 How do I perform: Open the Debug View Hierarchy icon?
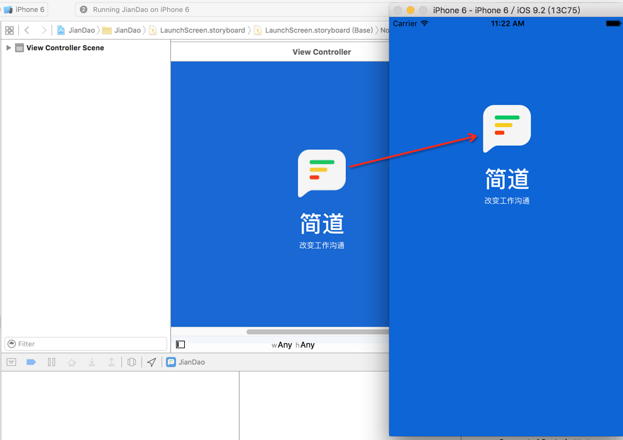pyautogui.click(x=131, y=362)
